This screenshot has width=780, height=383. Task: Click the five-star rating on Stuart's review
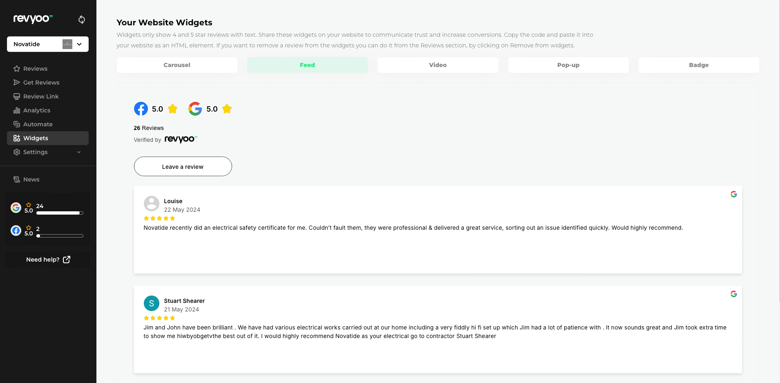[x=159, y=318]
